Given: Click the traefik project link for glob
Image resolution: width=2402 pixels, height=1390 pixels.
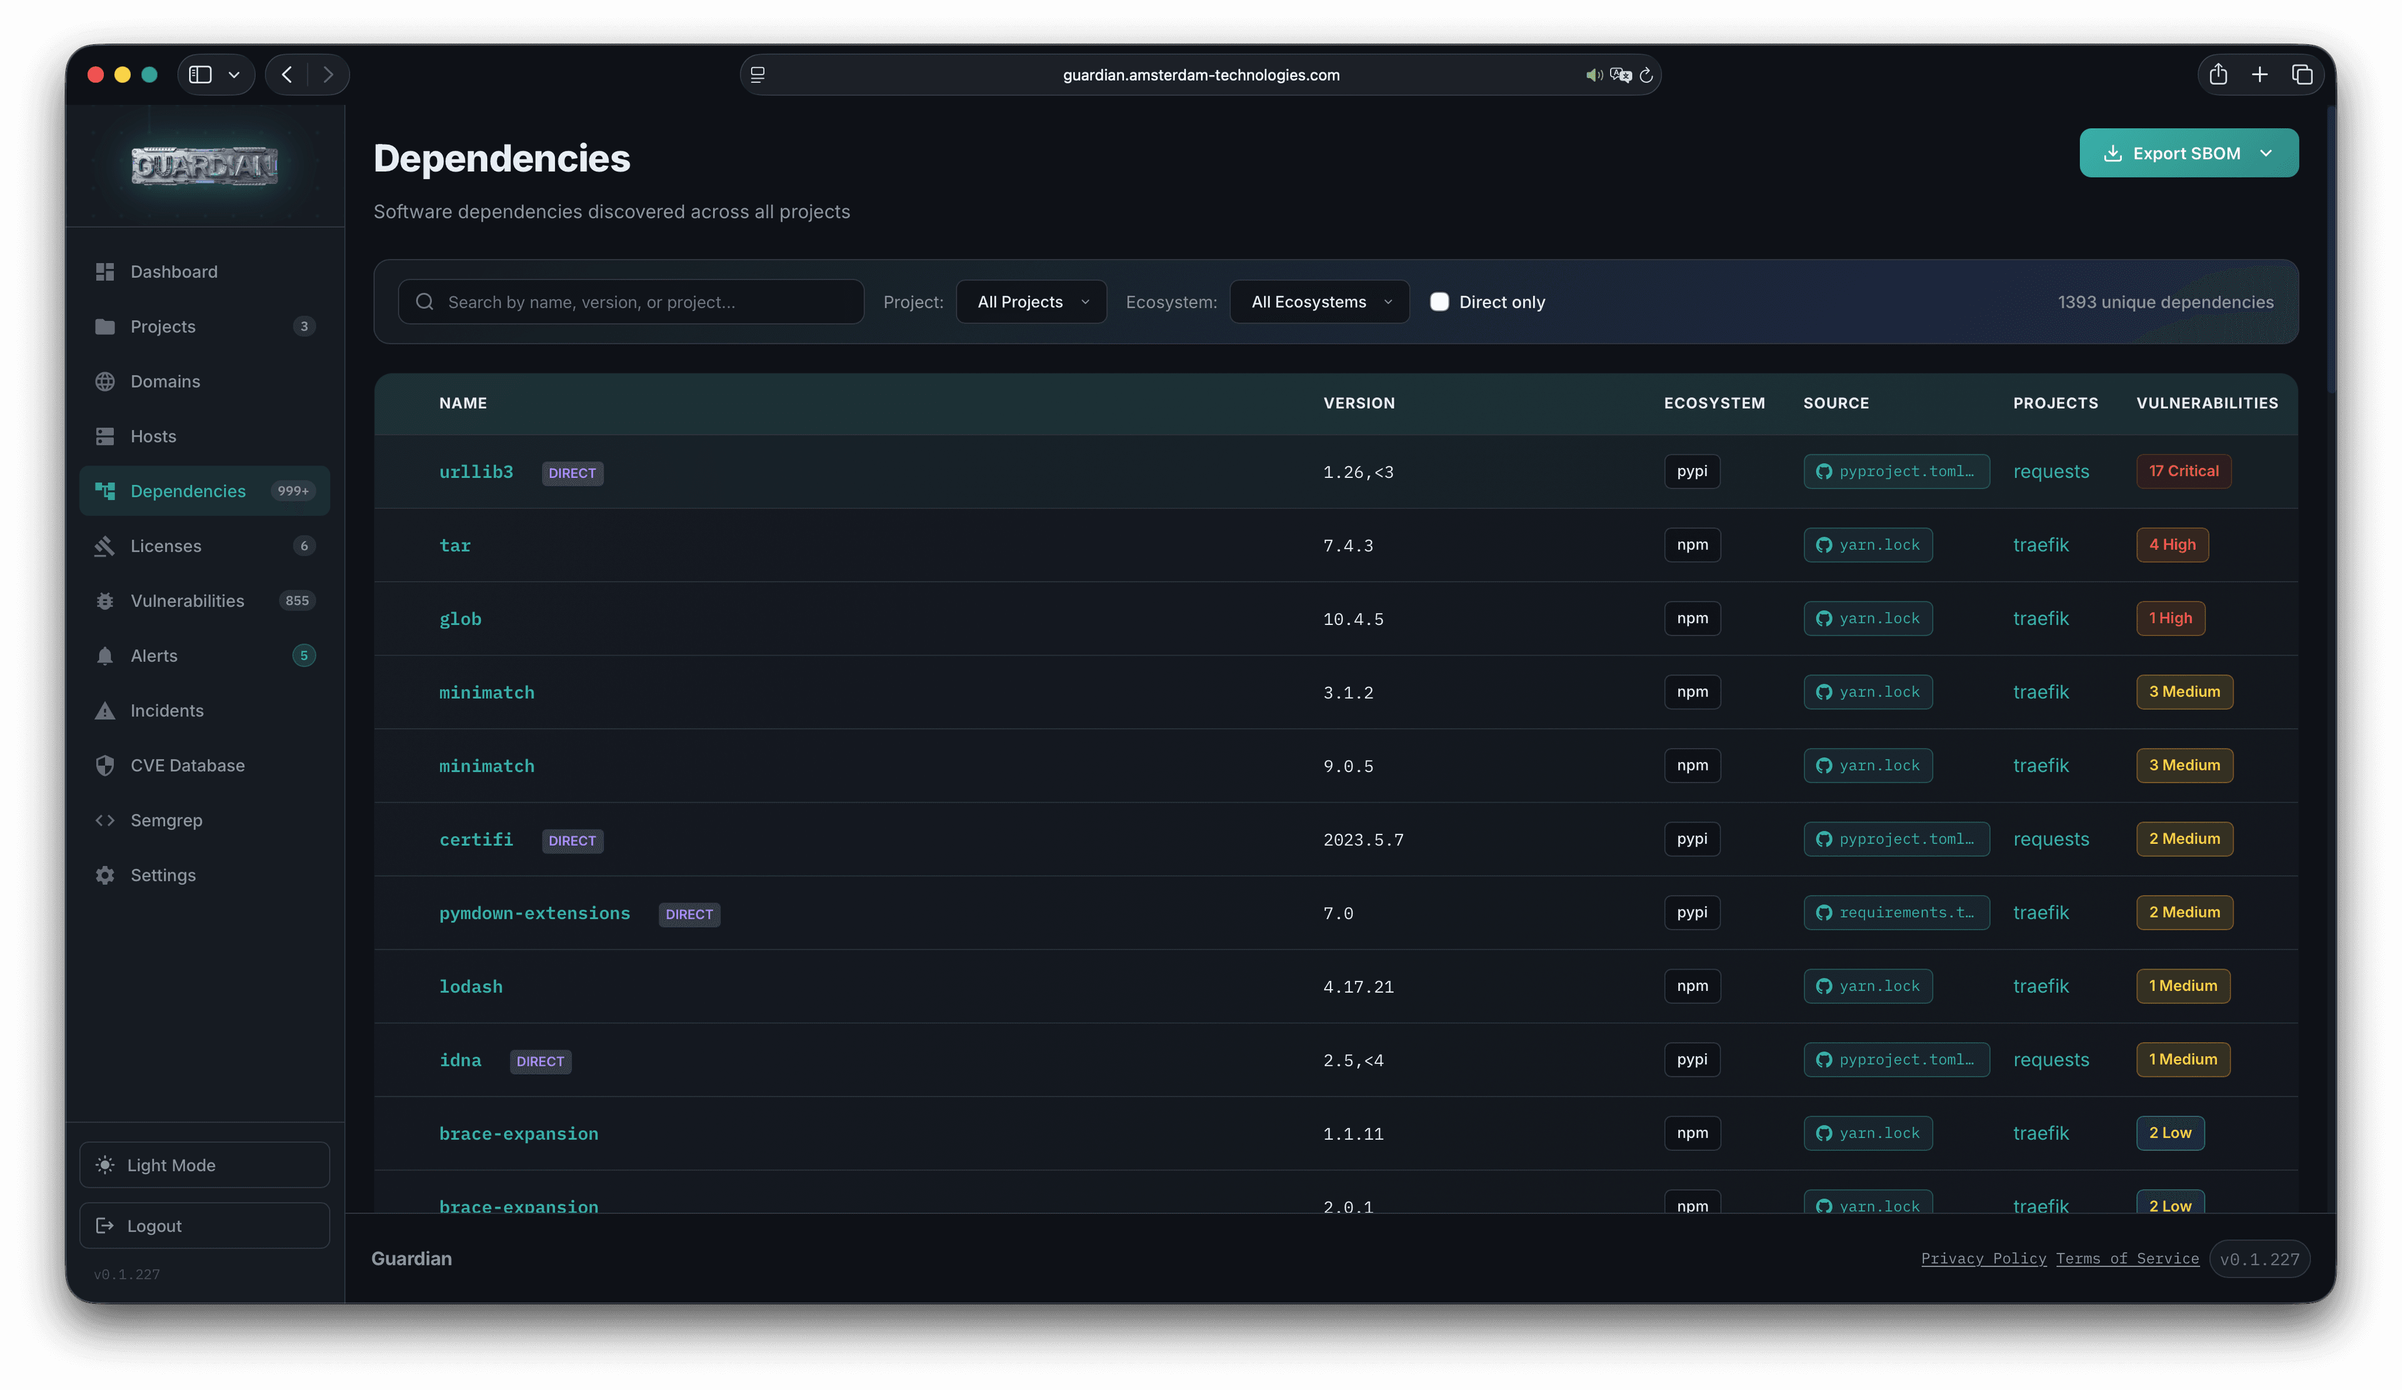Looking at the screenshot, I should (2040, 618).
